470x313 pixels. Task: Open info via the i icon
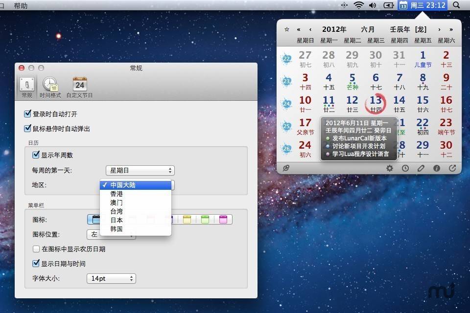436,168
